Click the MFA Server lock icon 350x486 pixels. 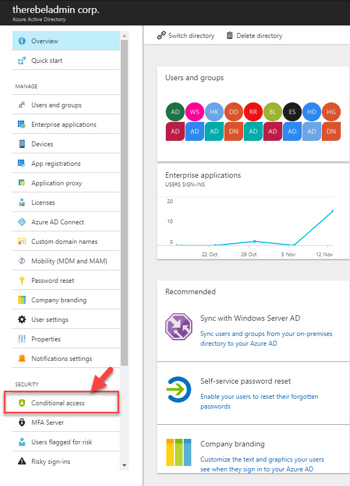22,423
